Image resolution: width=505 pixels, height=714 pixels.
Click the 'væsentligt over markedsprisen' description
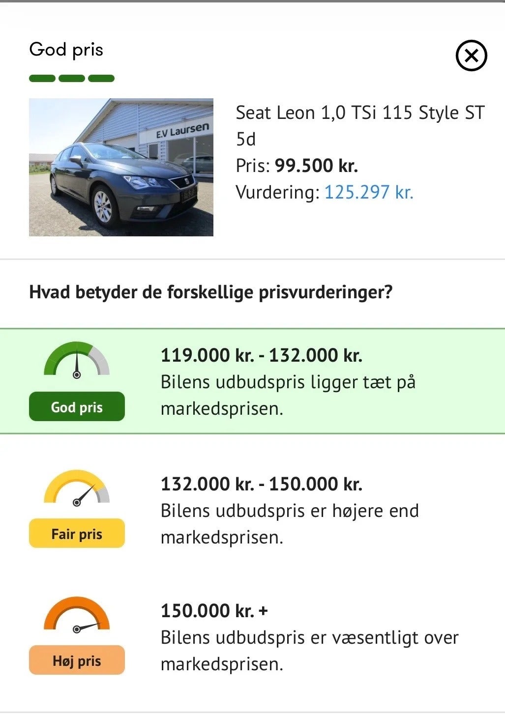310,651
